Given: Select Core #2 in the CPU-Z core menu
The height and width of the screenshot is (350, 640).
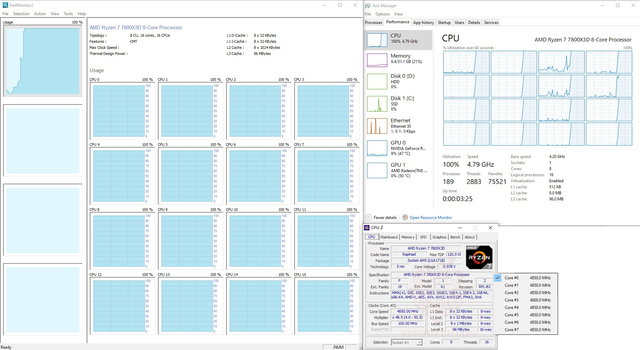Looking at the screenshot, I should (526, 293).
